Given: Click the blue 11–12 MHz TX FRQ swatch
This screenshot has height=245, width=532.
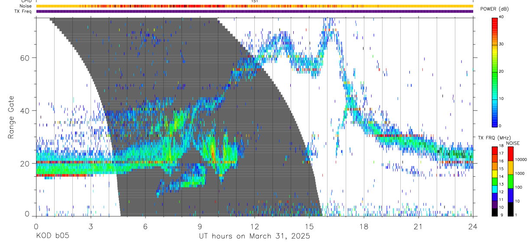Looking at the screenshot, I should pos(495,197).
